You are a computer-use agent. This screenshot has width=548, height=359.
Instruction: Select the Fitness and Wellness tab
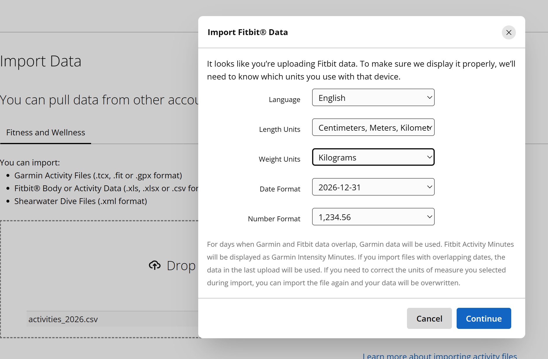(46, 132)
